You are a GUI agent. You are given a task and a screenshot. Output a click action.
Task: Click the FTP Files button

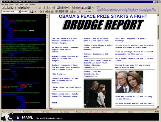click(88, 12)
